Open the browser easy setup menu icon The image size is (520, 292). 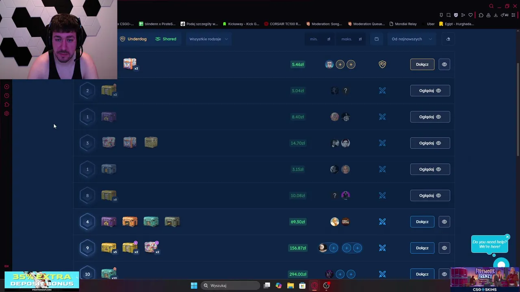[x=513, y=15]
